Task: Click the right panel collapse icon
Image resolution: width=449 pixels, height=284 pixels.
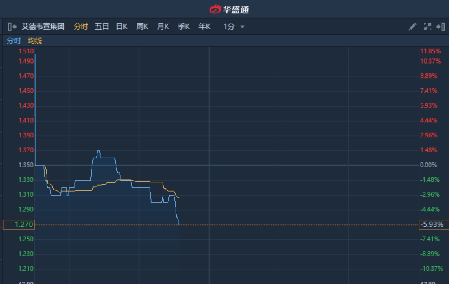Action: [441, 27]
